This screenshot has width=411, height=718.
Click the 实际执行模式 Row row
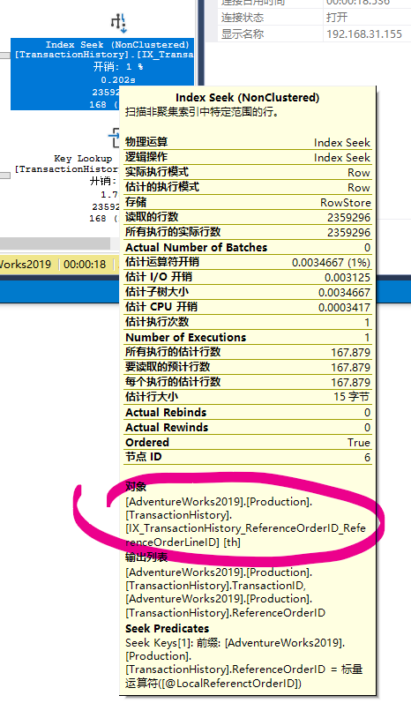pyautogui.click(x=248, y=172)
